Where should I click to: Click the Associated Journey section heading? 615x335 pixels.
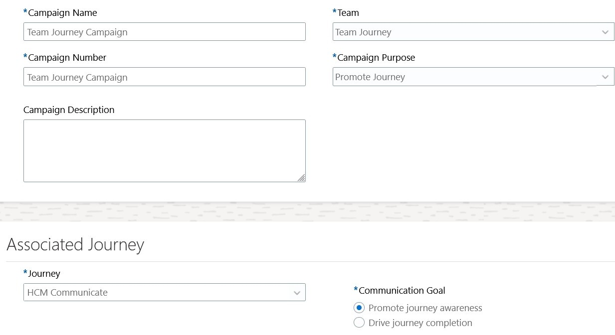tap(75, 245)
